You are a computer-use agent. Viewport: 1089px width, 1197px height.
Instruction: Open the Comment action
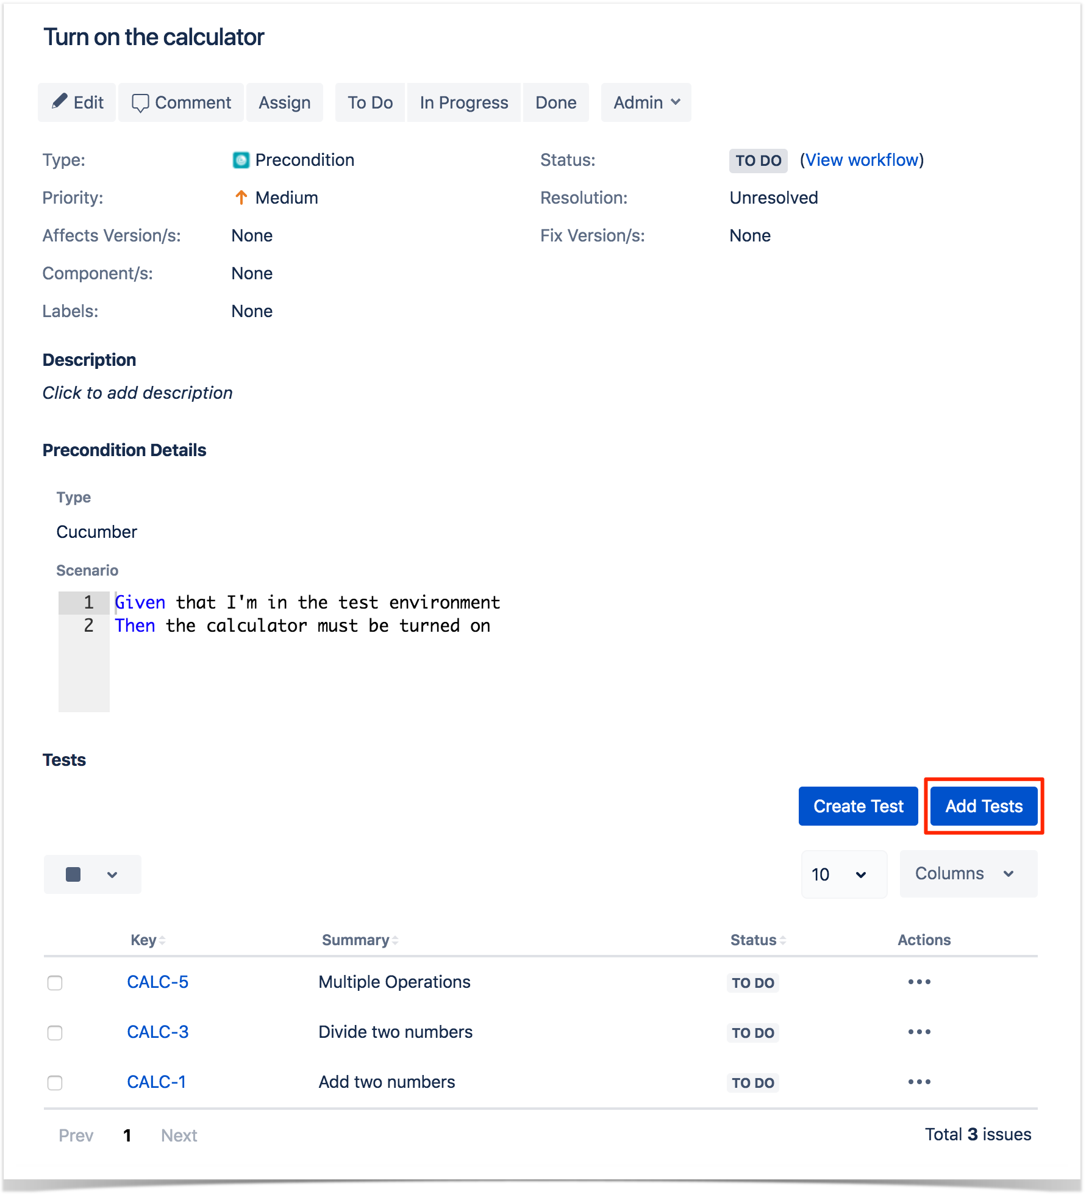pyautogui.click(x=181, y=102)
